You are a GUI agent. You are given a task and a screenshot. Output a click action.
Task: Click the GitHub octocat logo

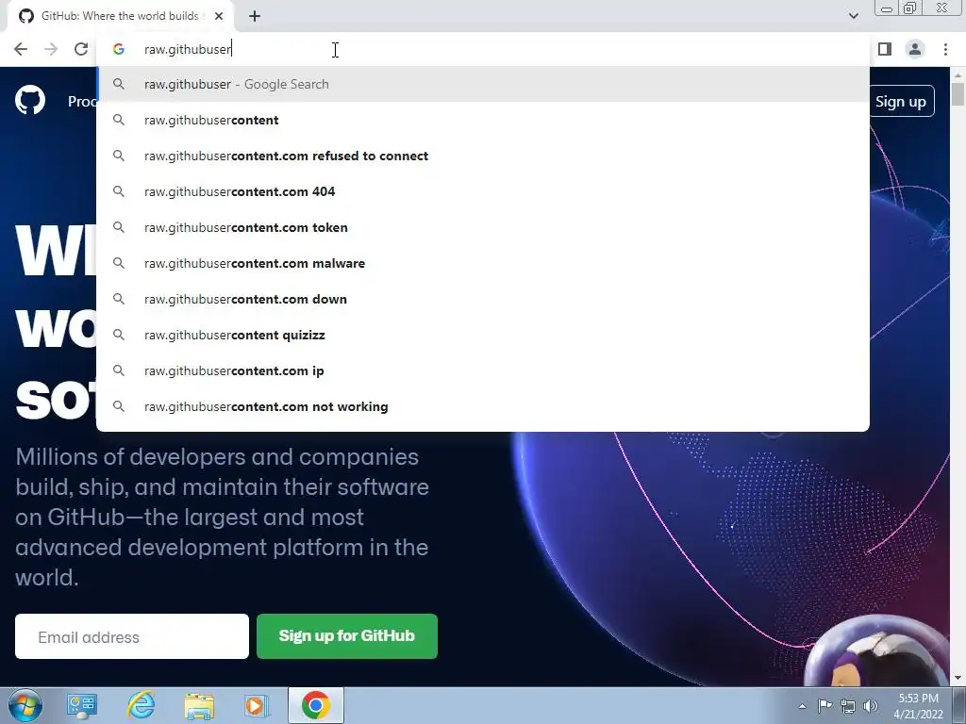[x=30, y=100]
